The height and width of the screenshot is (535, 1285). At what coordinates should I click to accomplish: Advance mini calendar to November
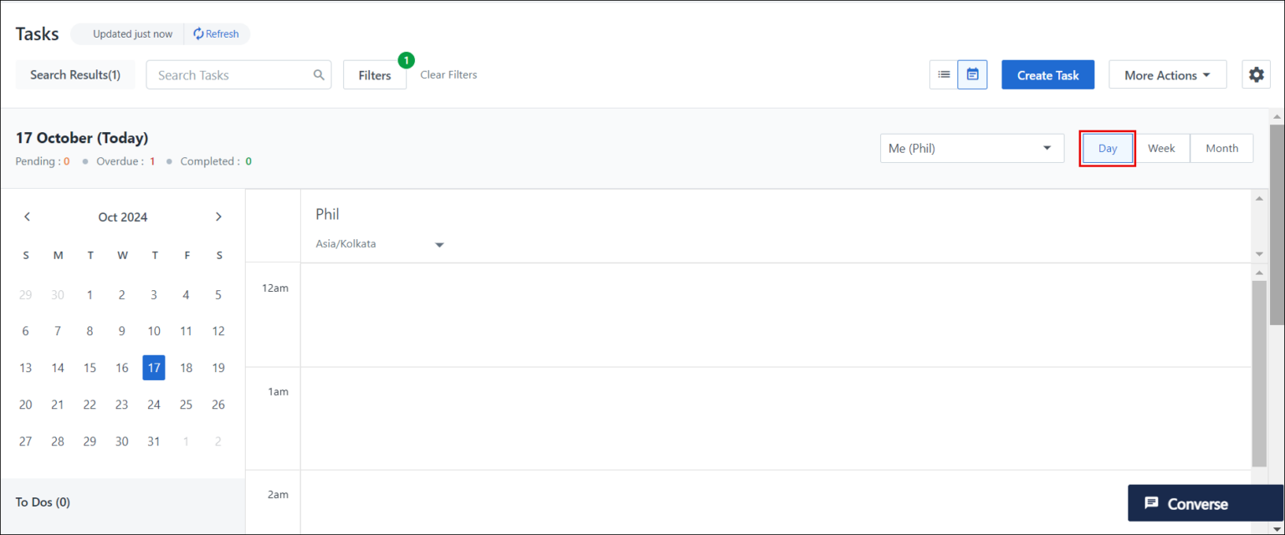tap(218, 217)
